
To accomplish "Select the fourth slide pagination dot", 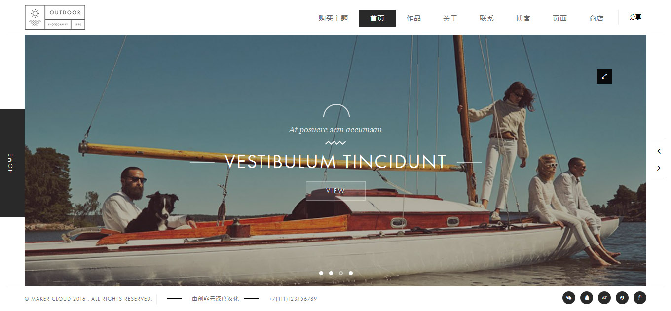I will (x=351, y=273).
